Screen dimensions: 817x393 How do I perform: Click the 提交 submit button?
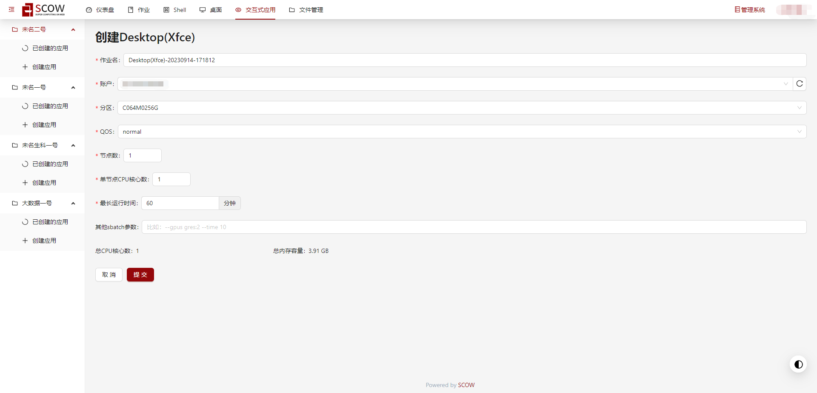[140, 275]
